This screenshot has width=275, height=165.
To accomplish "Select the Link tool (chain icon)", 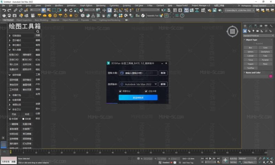I will (15, 10).
